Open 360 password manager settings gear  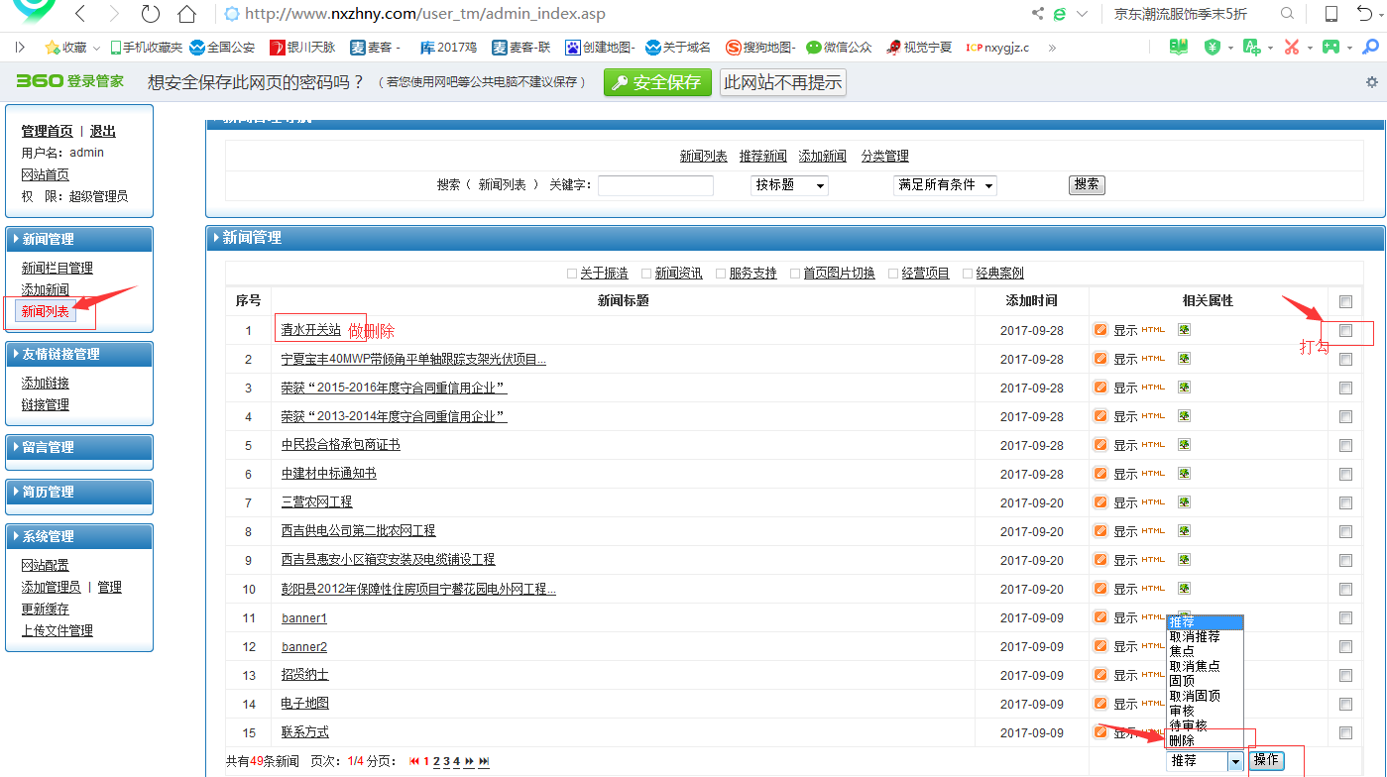1372,82
